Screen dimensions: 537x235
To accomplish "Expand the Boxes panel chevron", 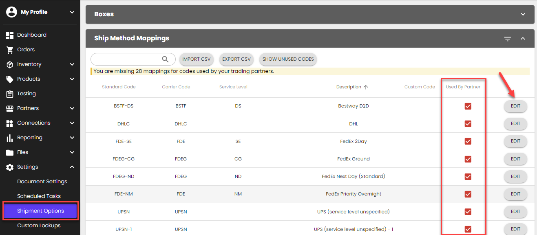I will coord(523,14).
